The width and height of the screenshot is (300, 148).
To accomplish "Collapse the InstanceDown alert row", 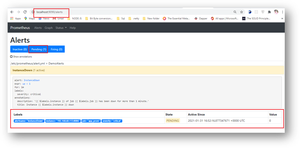I will (x=147, y=70).
